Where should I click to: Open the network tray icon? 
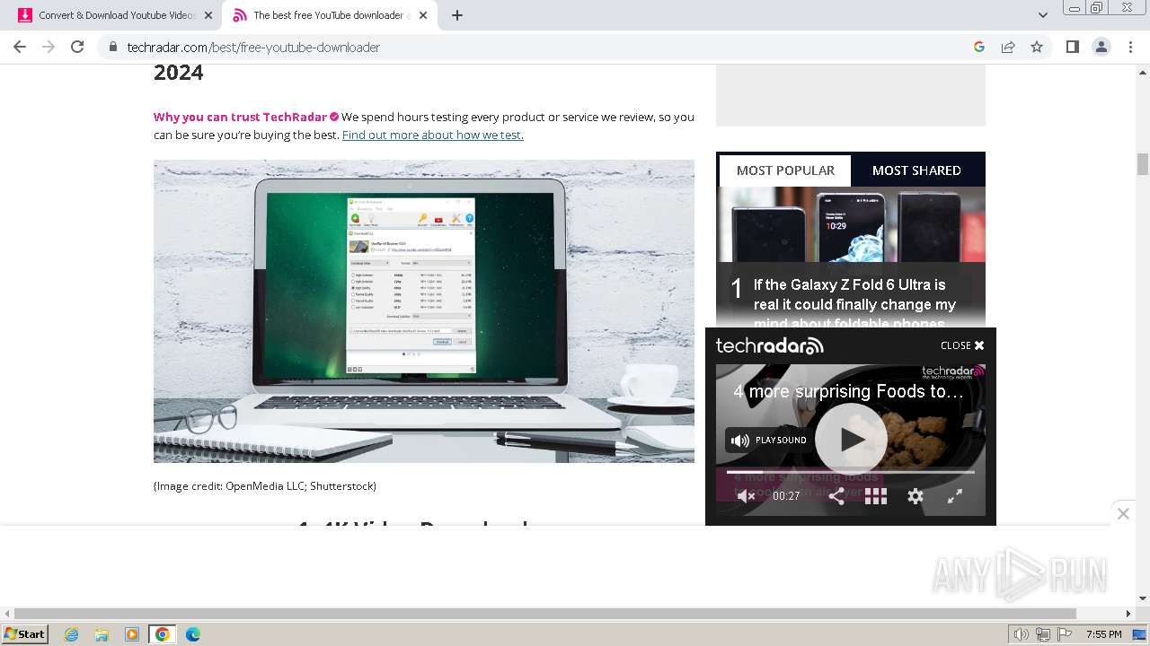1043,634
